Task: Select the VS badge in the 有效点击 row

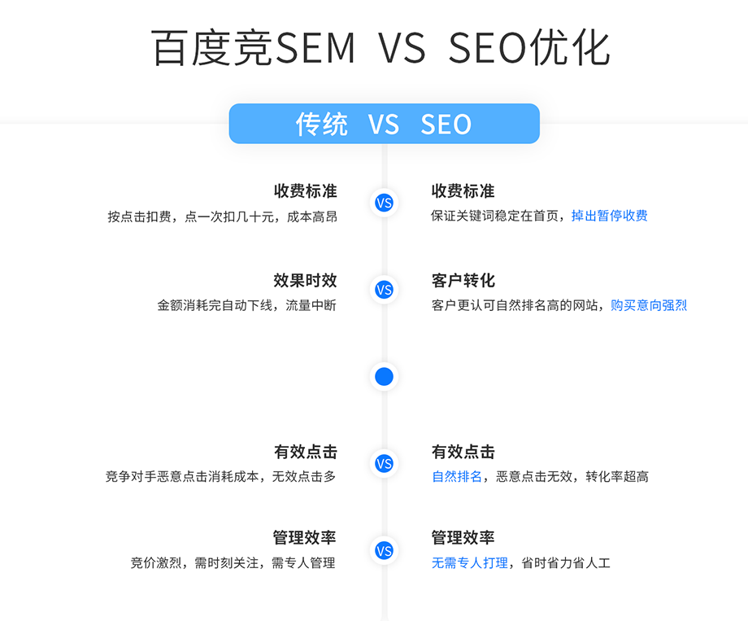Action: pyautogui.click(x=384, y=464)
